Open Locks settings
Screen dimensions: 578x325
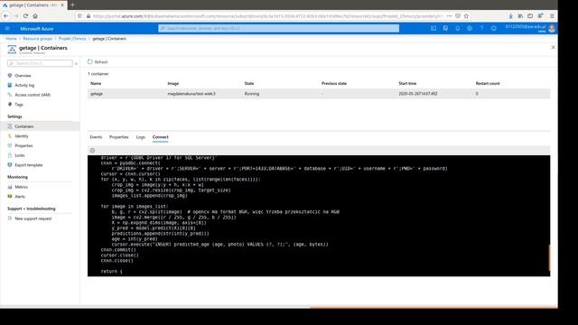[20, 155]
